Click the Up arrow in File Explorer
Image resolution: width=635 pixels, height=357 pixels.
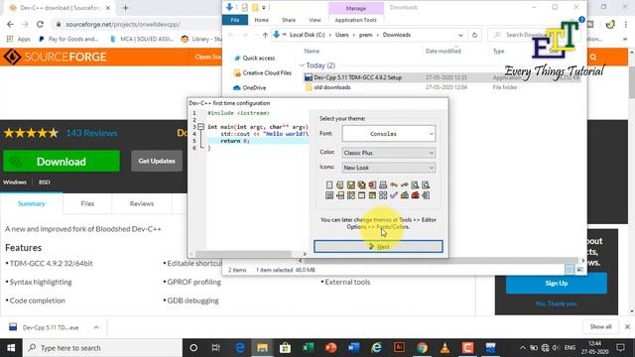pyautogui.click(x=265, y=35)
